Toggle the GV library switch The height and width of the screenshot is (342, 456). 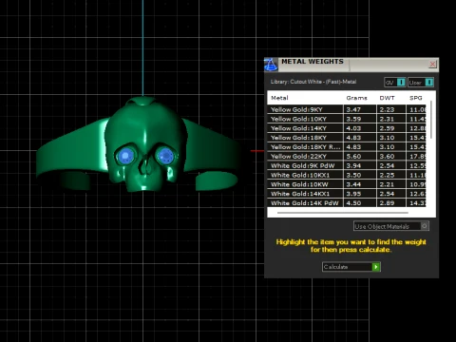[x=395, y=83]
